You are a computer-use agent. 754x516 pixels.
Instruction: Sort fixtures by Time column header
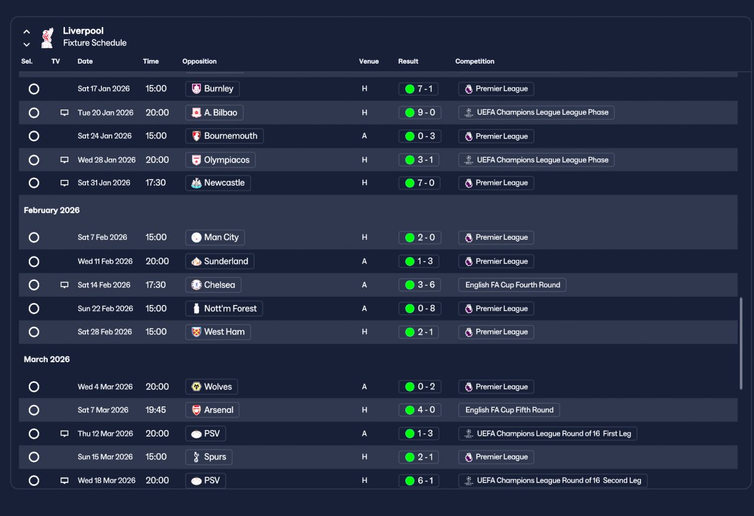click(151, 61)
